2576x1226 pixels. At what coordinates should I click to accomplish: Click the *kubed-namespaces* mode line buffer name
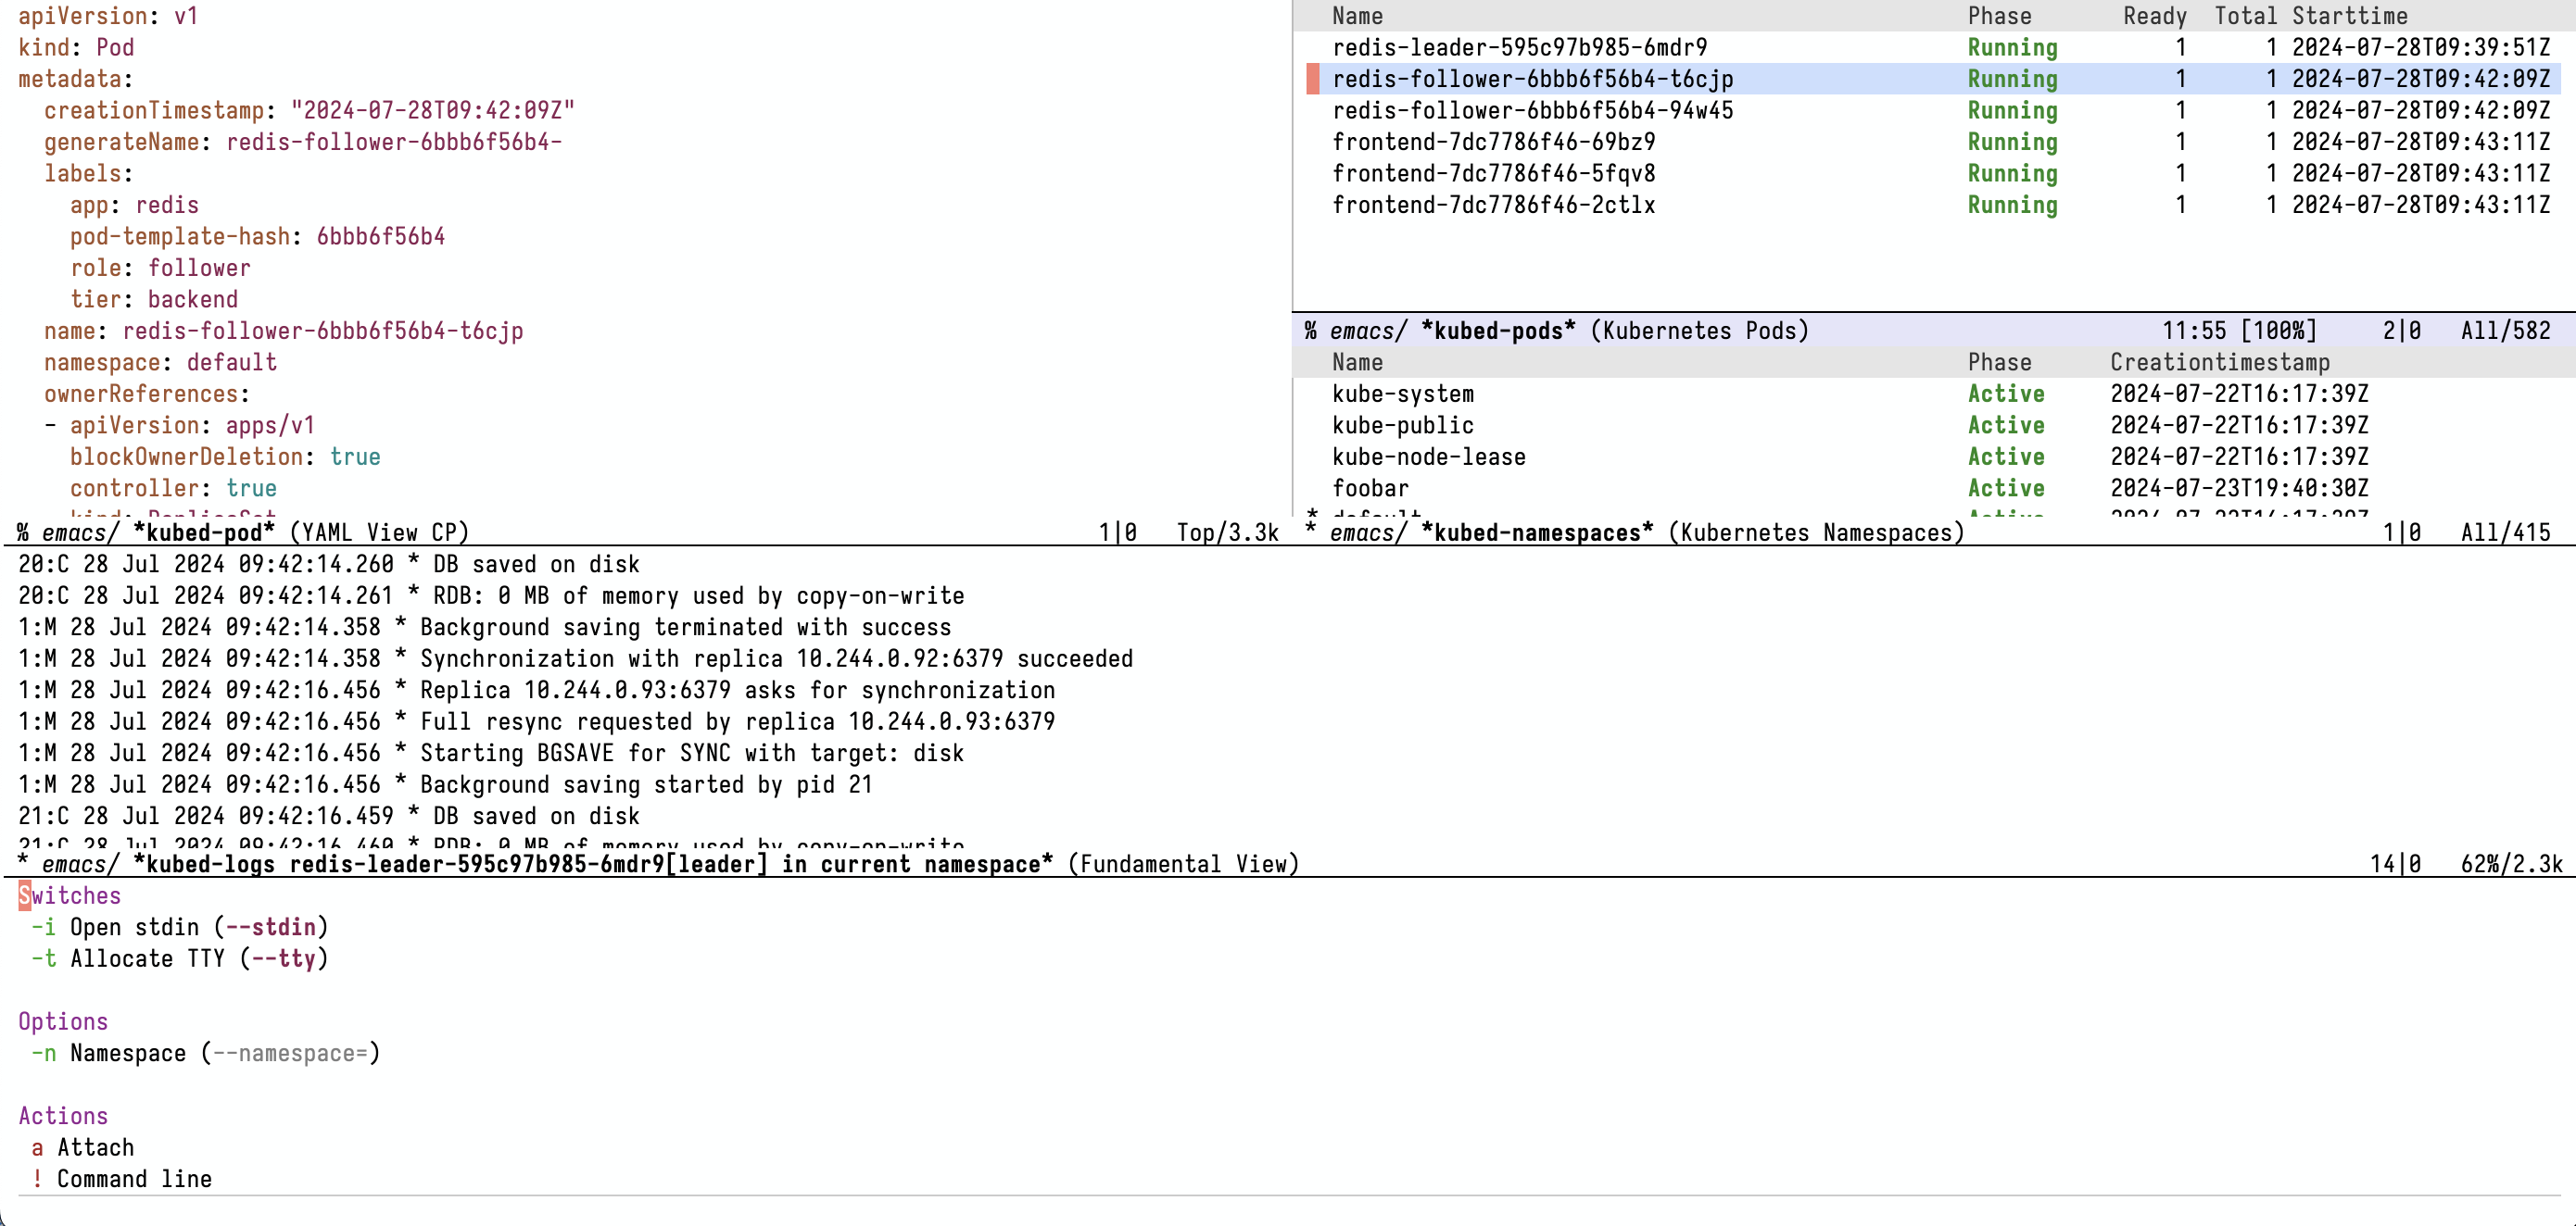click(x=1537, y=532)
